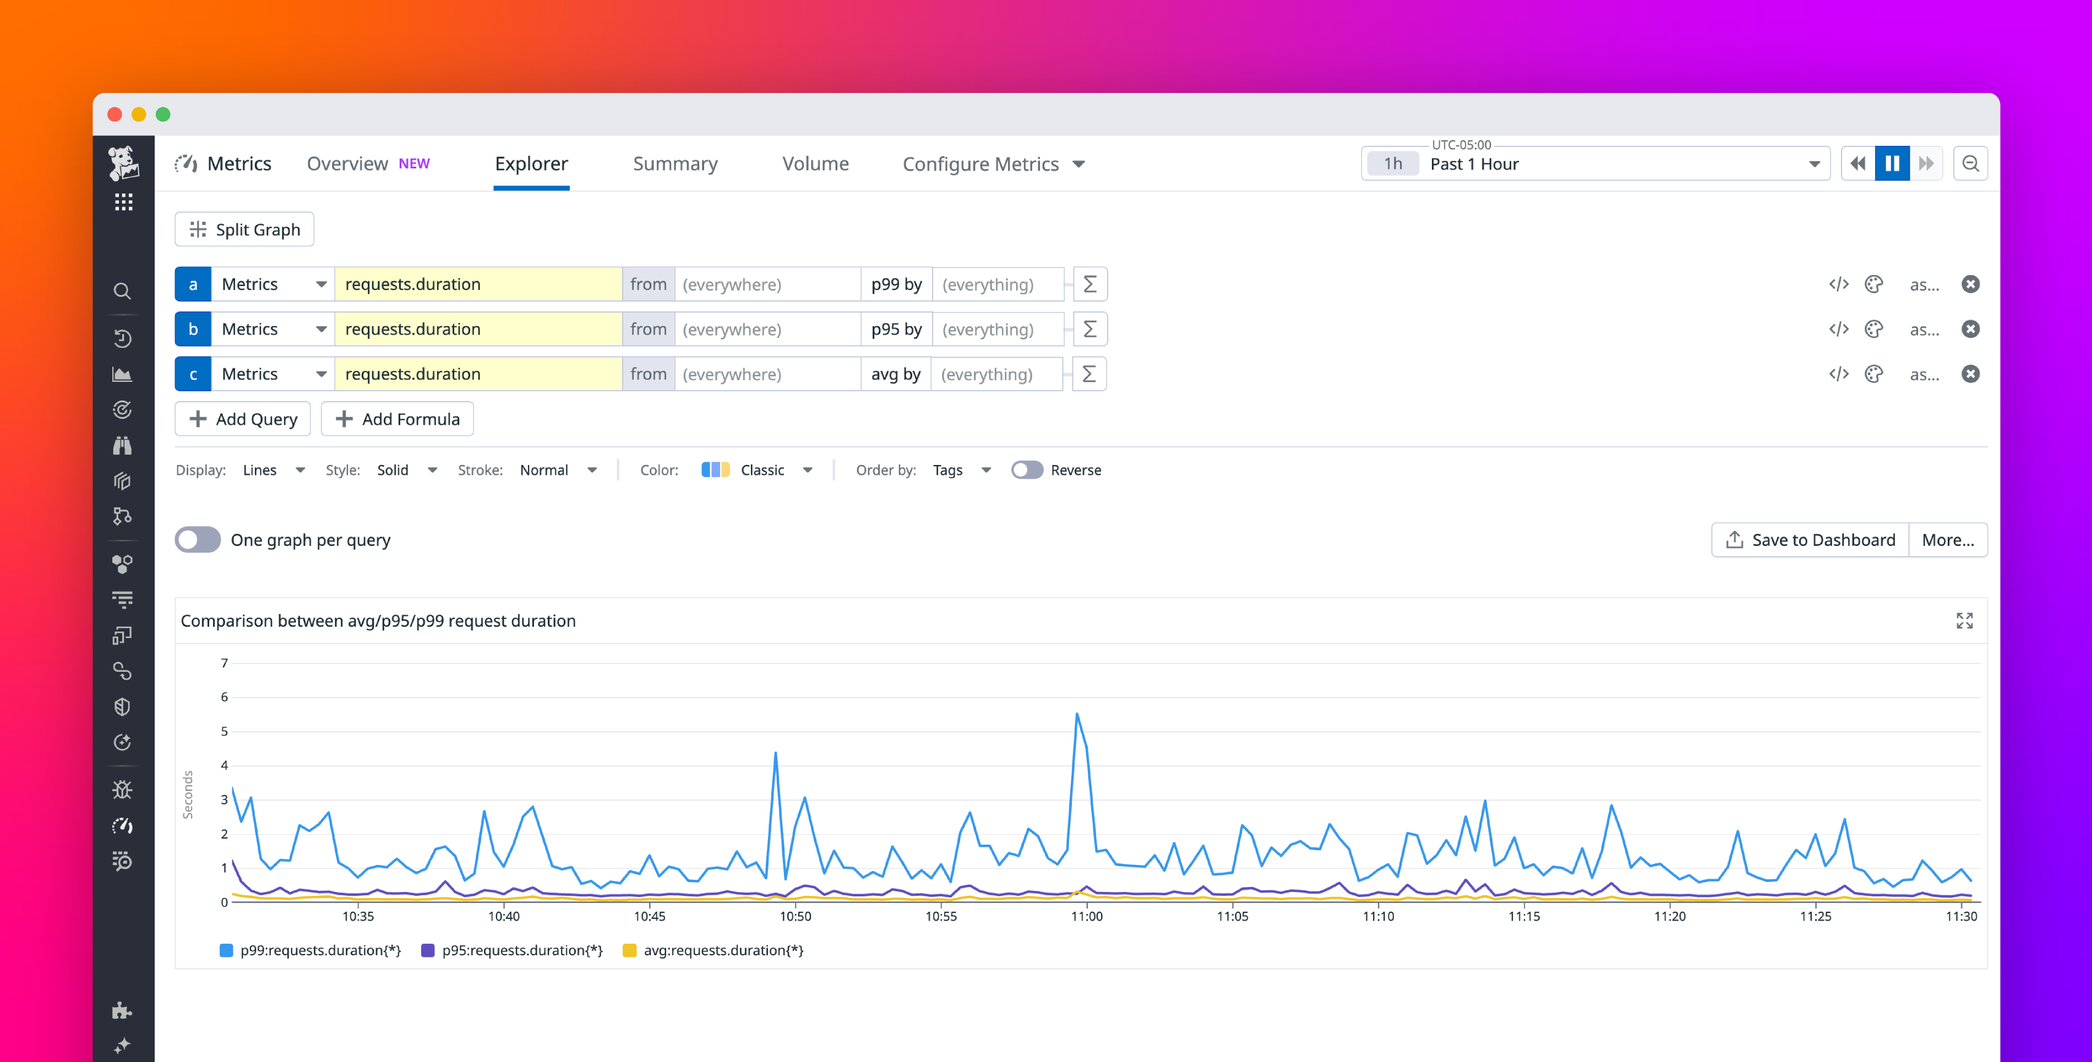The width and height of the screenshot is (2092, 1062).
Task: Open the Security shield icon in the sidebar
Action: (123, 707)
